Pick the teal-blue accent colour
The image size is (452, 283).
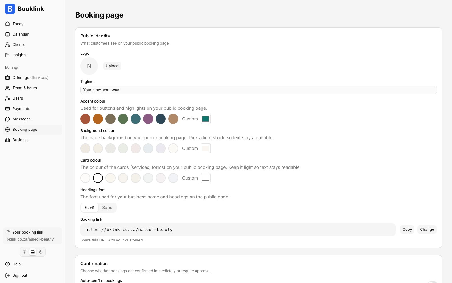click(x=136, y=119)
